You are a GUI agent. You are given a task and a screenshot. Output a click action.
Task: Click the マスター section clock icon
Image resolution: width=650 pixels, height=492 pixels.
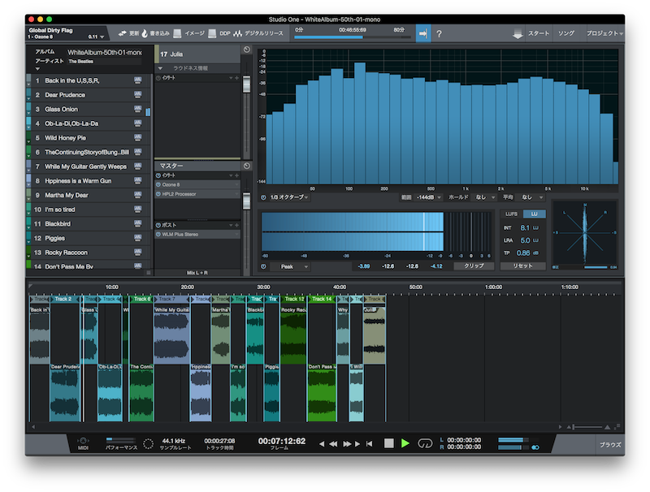pyautogui.click(x=247, y=166)
